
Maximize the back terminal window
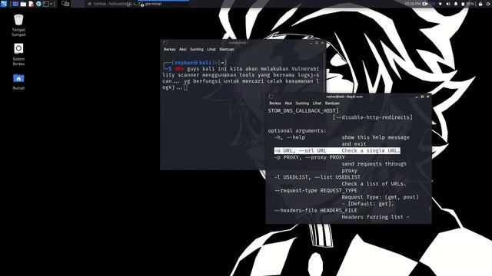pos(317,43)
